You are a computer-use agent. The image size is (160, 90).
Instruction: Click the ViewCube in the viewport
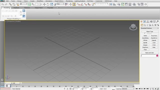pyautogui.click(x=133, y=27)
